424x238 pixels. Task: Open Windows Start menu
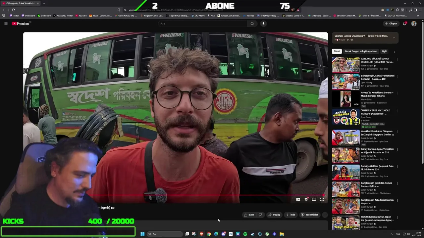point(142,234)
